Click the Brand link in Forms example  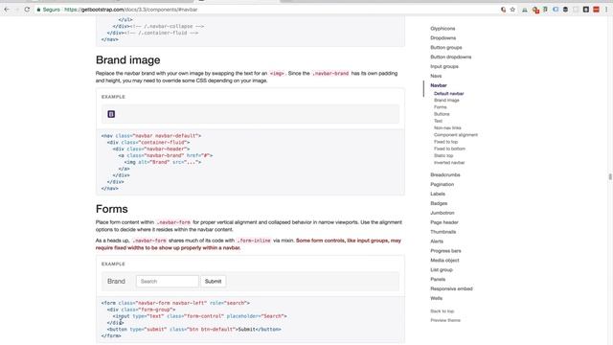116,281
